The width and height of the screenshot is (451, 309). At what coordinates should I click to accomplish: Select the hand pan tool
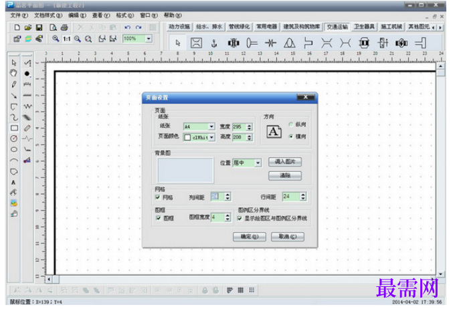pos(13,73)
